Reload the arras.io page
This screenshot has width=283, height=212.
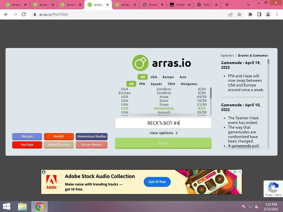24,14
